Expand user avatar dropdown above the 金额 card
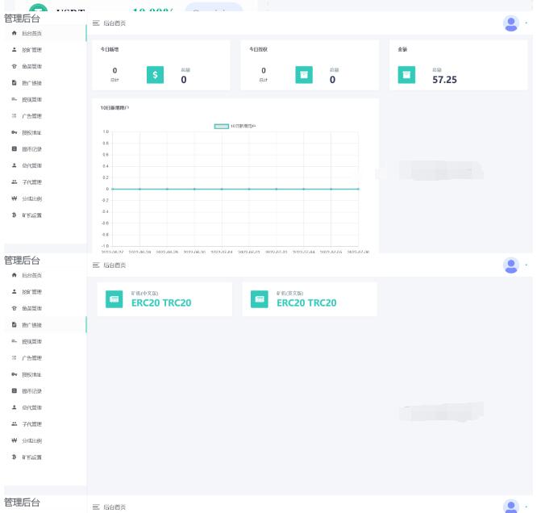541x513 pixels. point(511,23)
